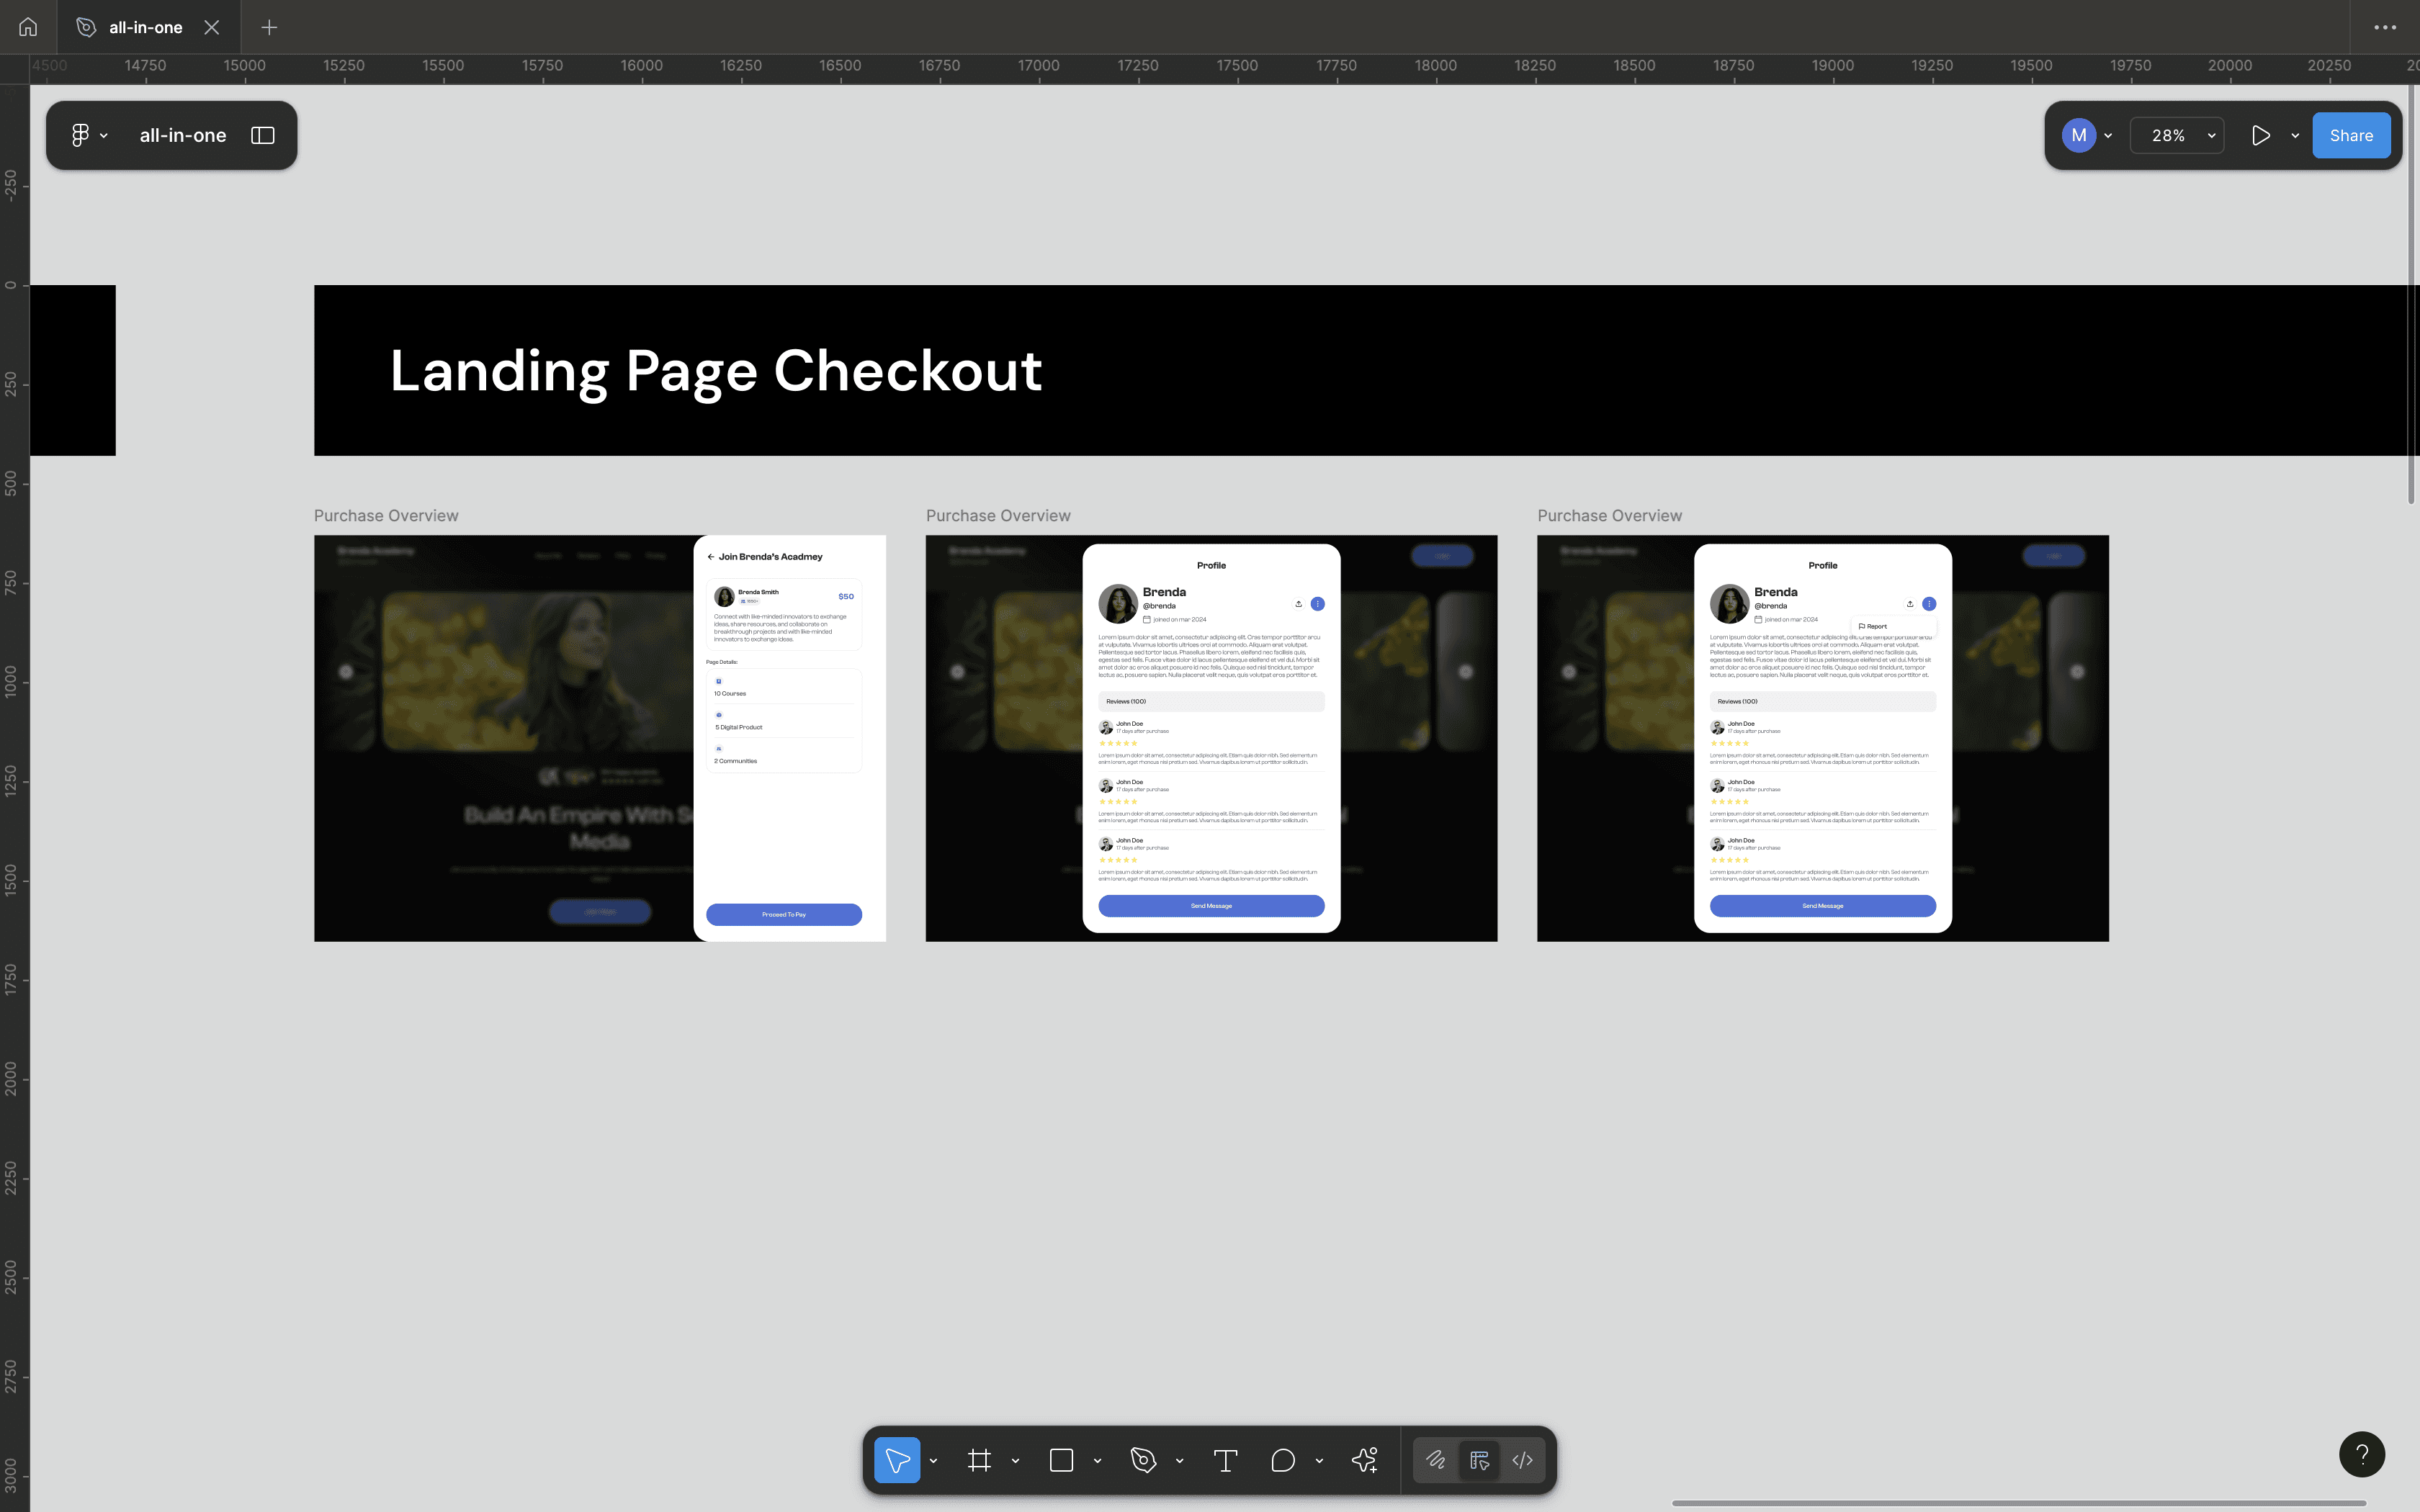Screen dimensions: 2420x1512
Task: Select the Move tool
Action: 897,1460
